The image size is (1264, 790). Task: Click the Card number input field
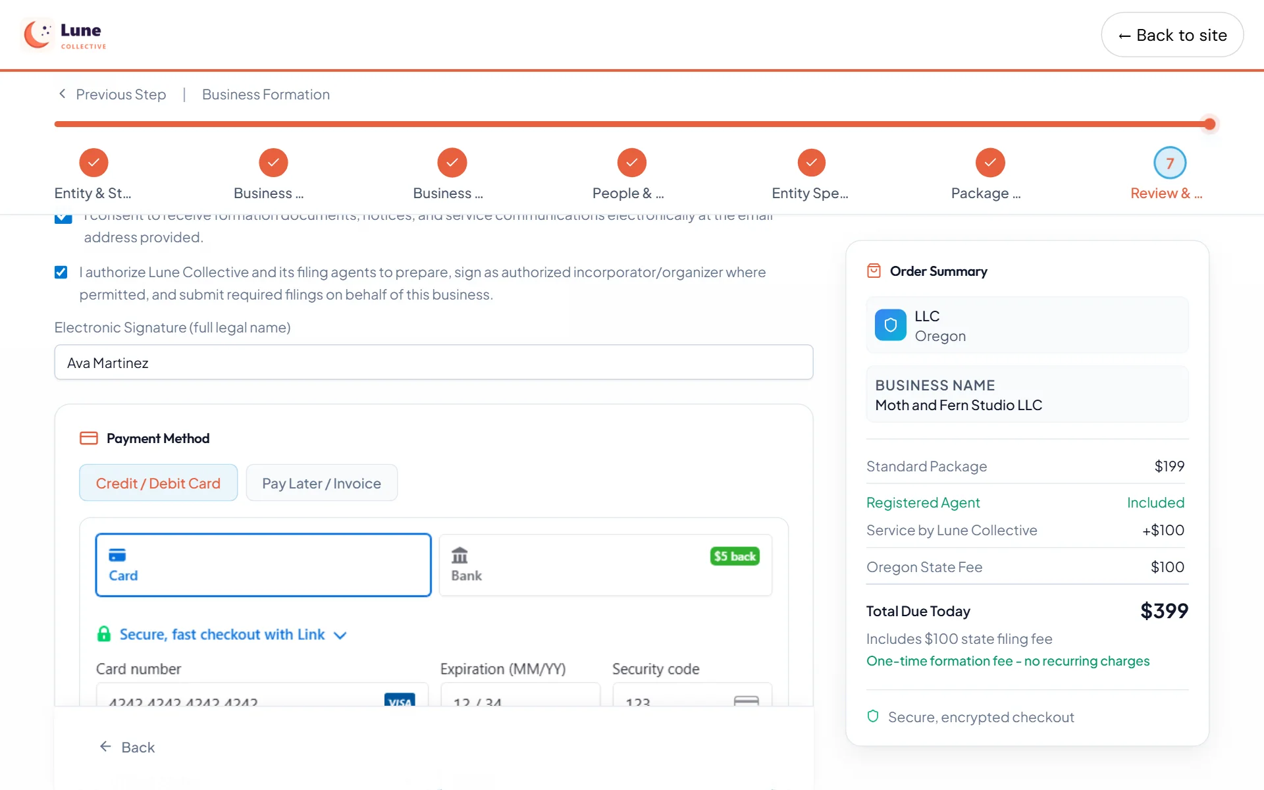point(262,695)
